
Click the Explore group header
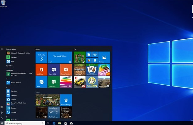38,92
